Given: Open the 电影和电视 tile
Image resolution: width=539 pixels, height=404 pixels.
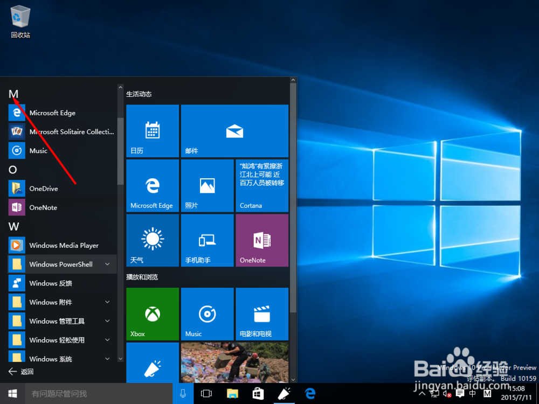Looking at the screenshot, I should [262, 314].
